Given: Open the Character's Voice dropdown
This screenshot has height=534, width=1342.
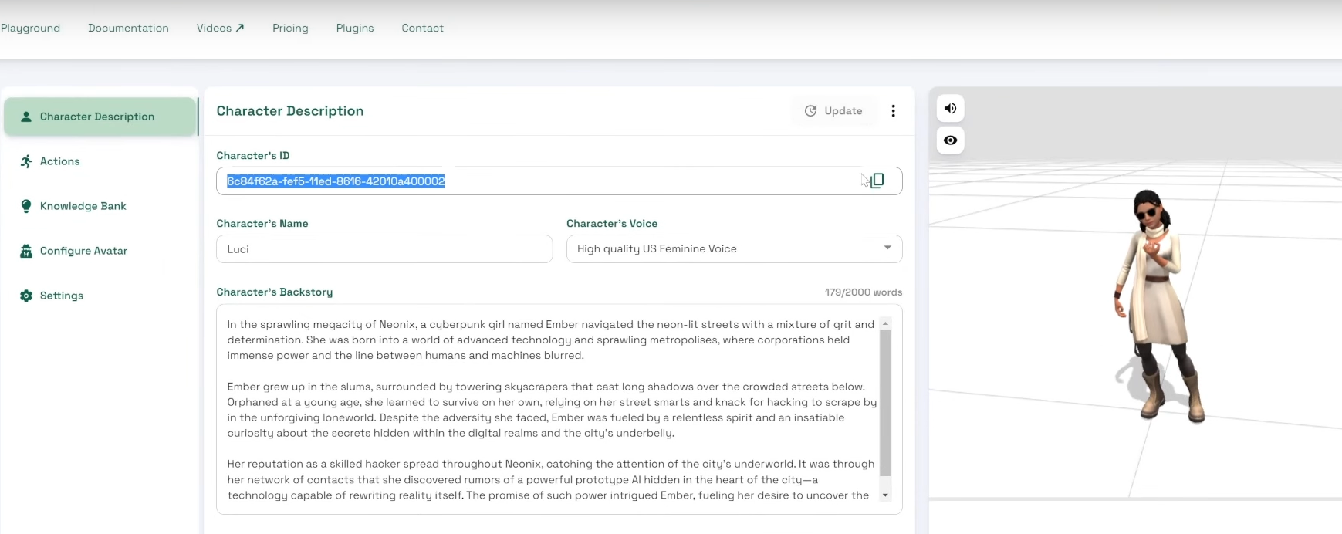Looking at the screenshot, I should point(725,248).
